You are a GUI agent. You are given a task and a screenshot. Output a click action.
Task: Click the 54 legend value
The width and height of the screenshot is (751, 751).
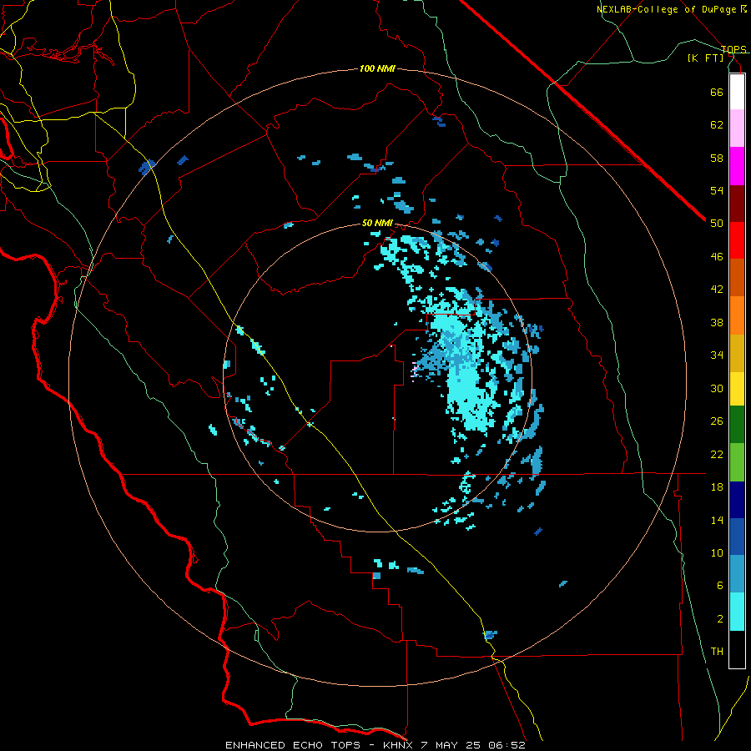point(717,190)
